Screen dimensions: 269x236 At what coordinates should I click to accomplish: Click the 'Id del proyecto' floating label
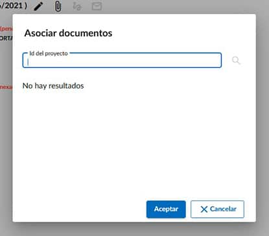(49, 54)
